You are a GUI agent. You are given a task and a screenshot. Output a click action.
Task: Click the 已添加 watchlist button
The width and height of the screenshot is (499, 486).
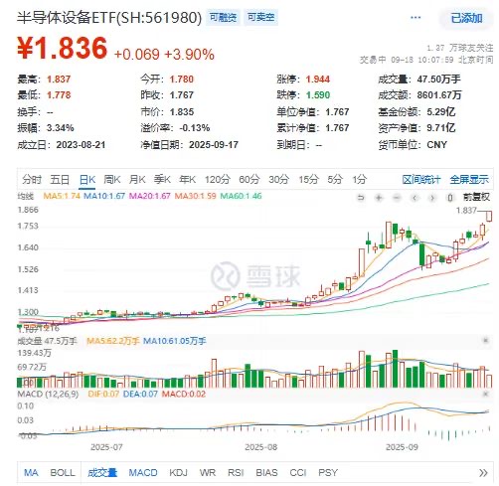tap(466, 18)
